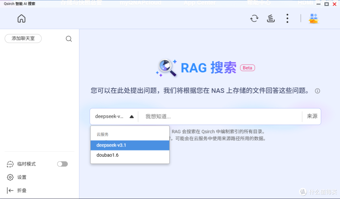
Task: Click the Beta badge
Action: (247, 68)
